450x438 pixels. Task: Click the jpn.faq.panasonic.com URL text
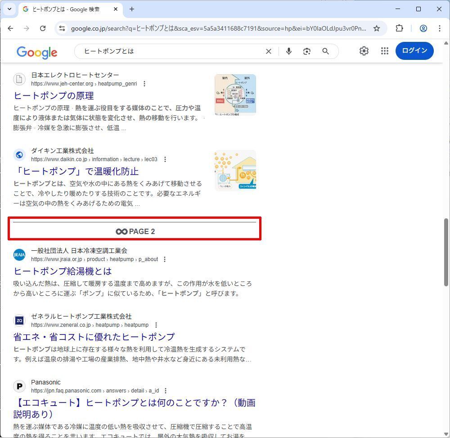(x=95, y=391)
